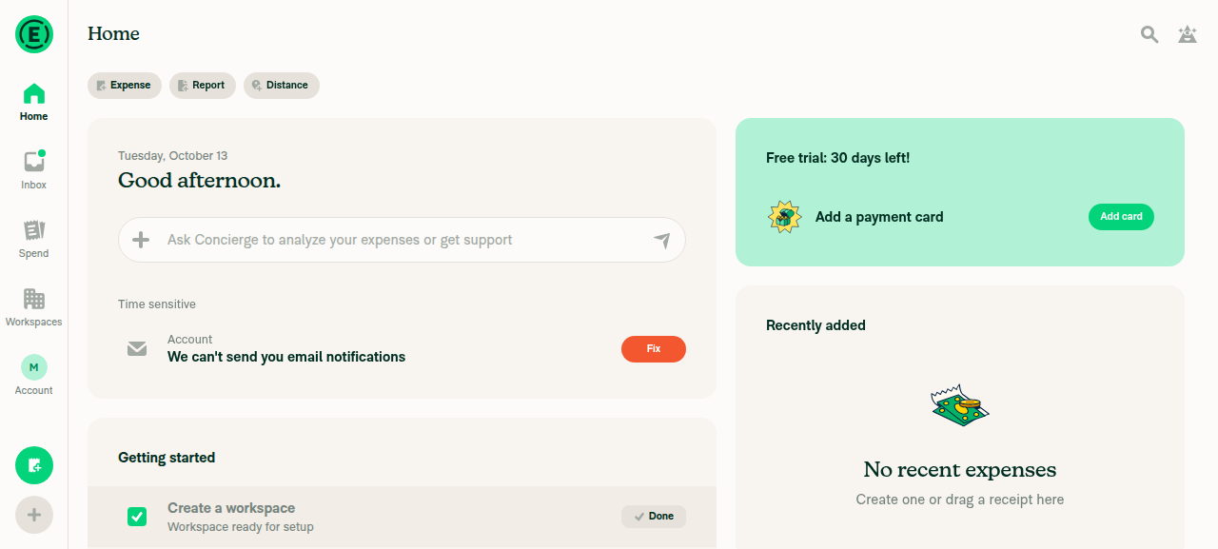1218x549 pixels.
Task: Click the Add card button
Action: click(1121, 217)
